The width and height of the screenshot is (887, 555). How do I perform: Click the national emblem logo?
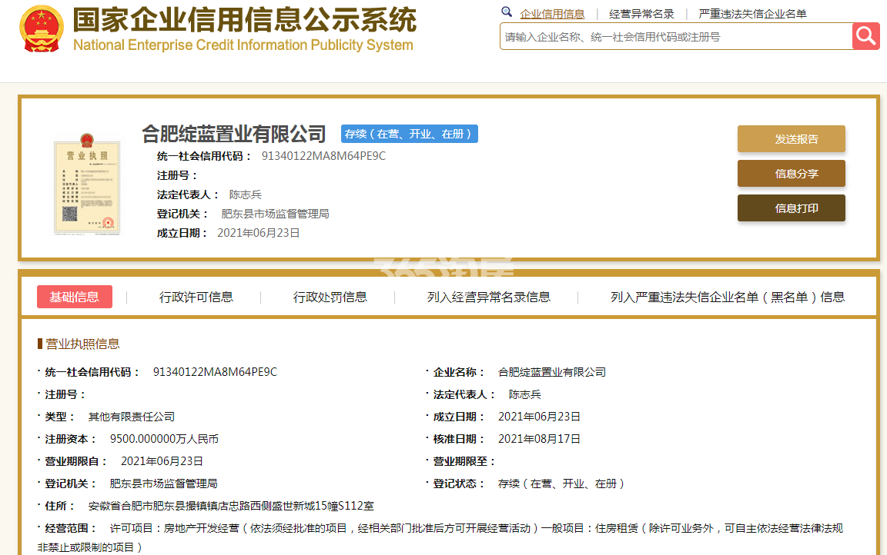[41, 29]
